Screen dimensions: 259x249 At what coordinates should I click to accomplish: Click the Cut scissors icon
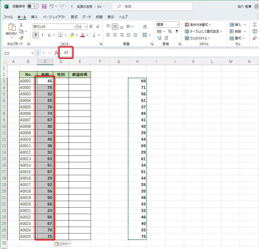coord(21,25)
